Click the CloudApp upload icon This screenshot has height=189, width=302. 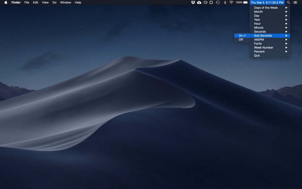pyautogui.click(x=199, y=2)
